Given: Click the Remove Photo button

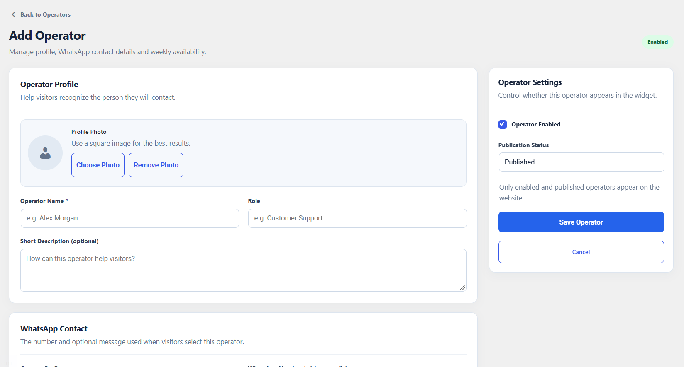Looking at the screenshot, I should tap(156, 165).
